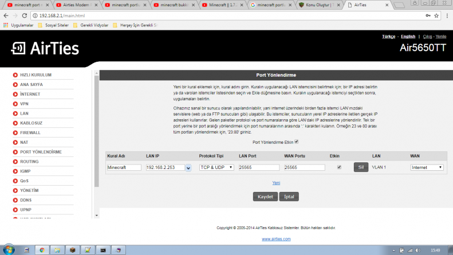
Task: Open the notepad taskbar icon
Action: click(88, 250)
